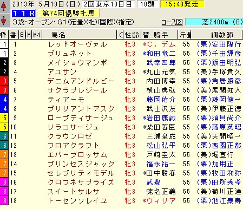
Task: Click the 番 column header
Action: (14, 35)
